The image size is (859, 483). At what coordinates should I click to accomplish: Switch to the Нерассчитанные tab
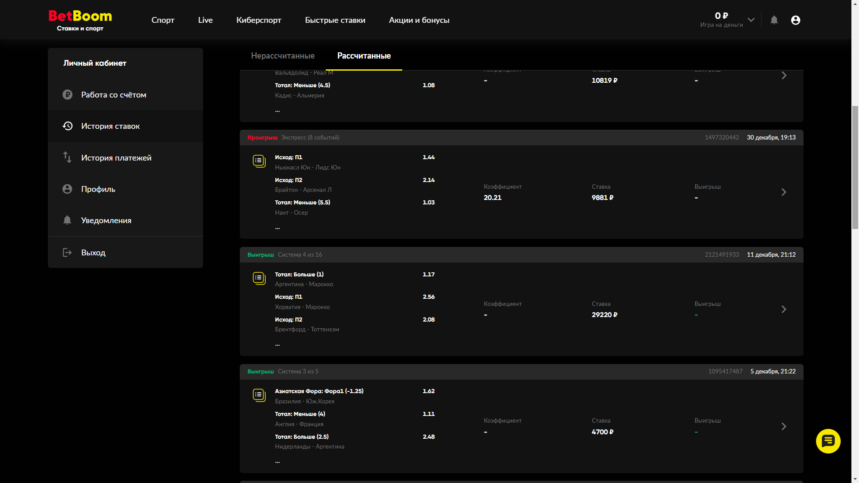[x=283, y=56]
